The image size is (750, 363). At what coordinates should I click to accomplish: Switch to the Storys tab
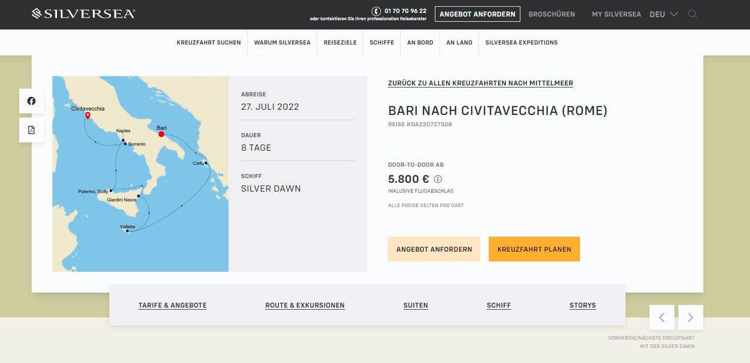583,306
